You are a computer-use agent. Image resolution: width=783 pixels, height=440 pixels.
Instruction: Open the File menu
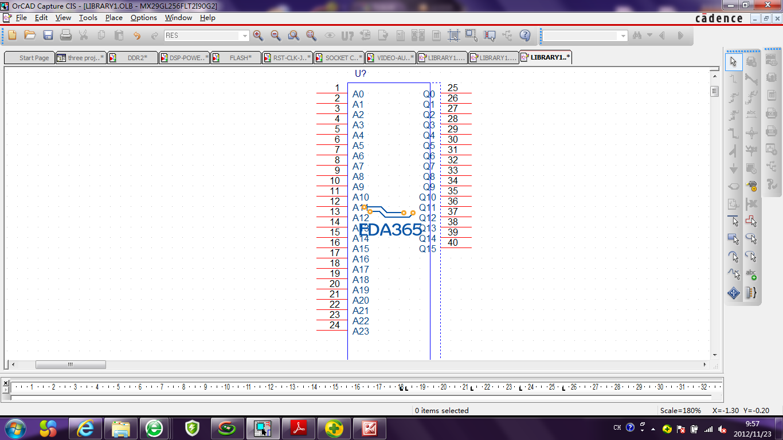click(21, 18)
